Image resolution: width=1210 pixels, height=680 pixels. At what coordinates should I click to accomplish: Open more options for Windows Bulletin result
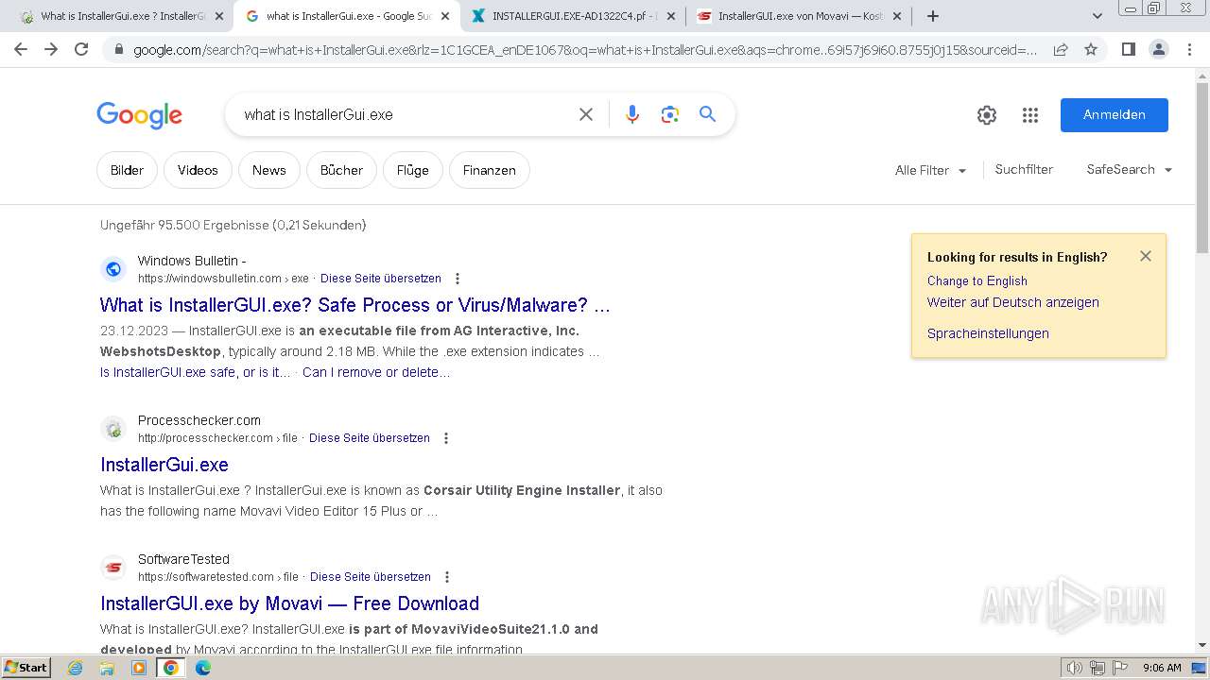(458, 279)
